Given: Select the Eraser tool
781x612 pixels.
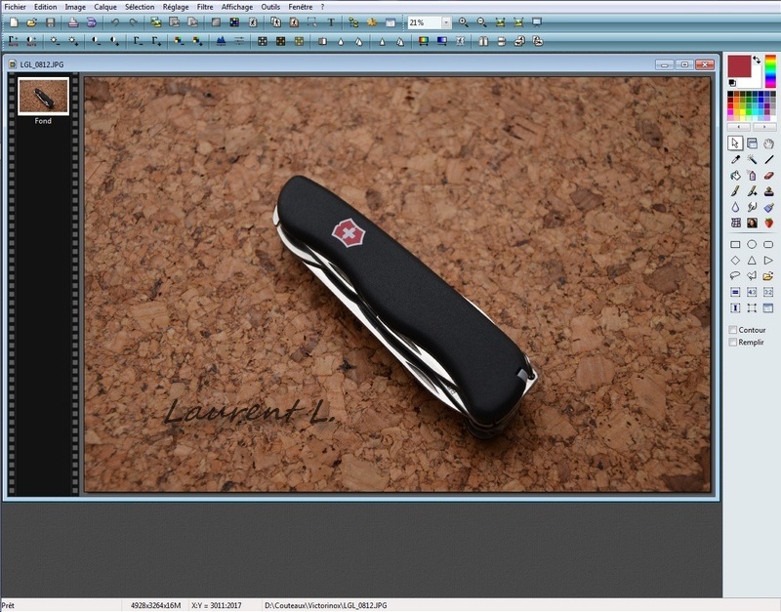Looking at the screenshot, I should pos(768,176).
